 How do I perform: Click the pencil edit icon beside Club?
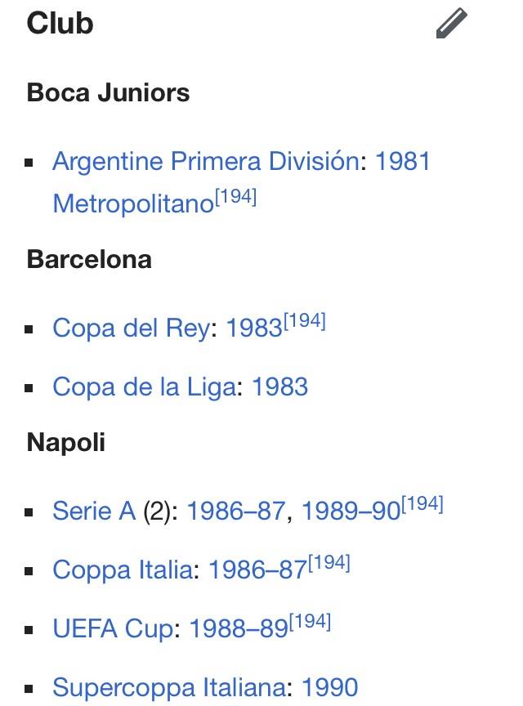(x=451, y=24)
